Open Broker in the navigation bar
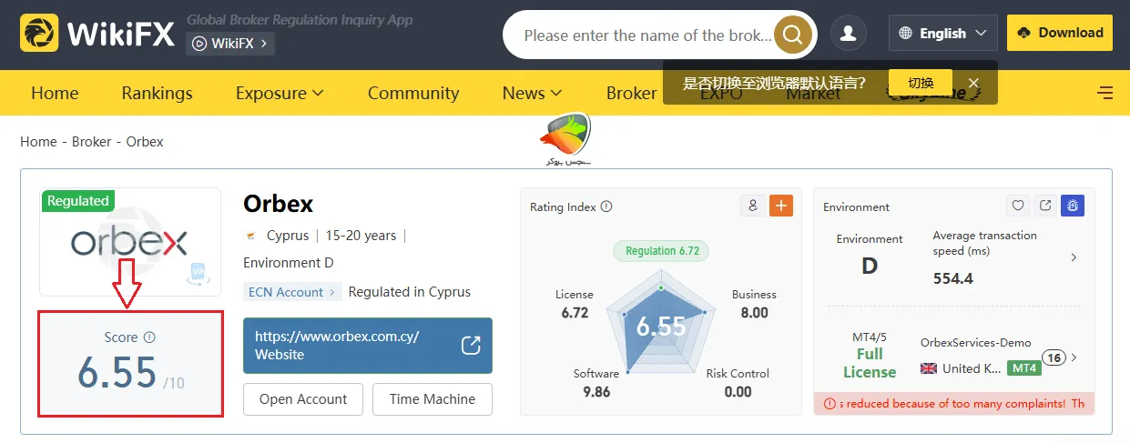 pos(631,93)
